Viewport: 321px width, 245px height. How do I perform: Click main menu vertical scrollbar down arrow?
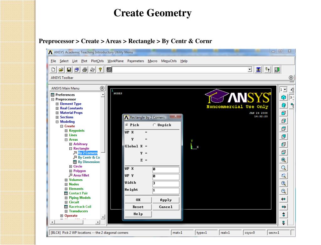click(103, 217)
